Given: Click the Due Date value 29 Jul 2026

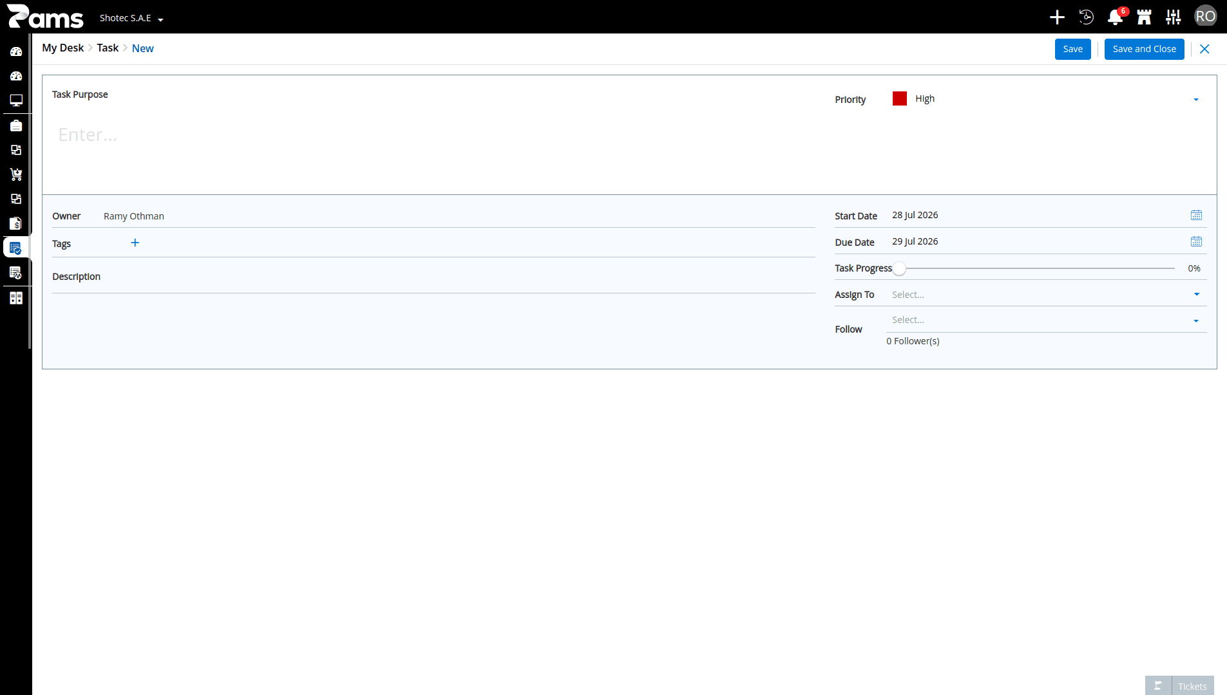Looking at the screenshot, I should (915, 241).
